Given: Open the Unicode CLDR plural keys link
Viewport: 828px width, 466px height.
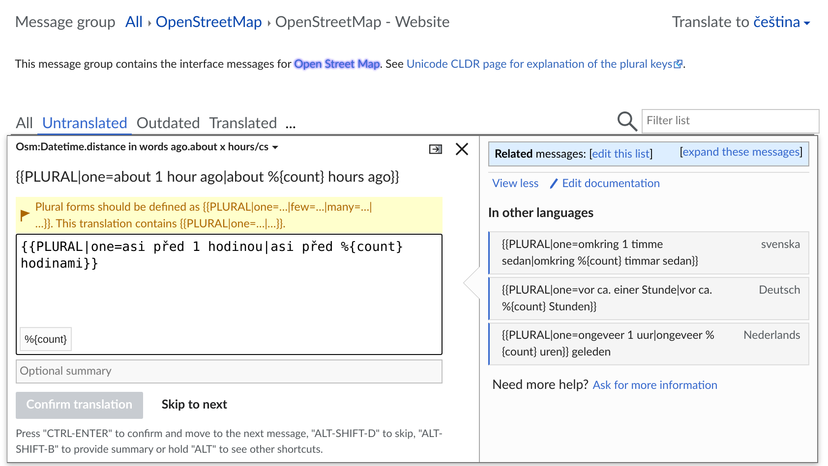Looking at the screenshot, I should (x=544, y=64).
